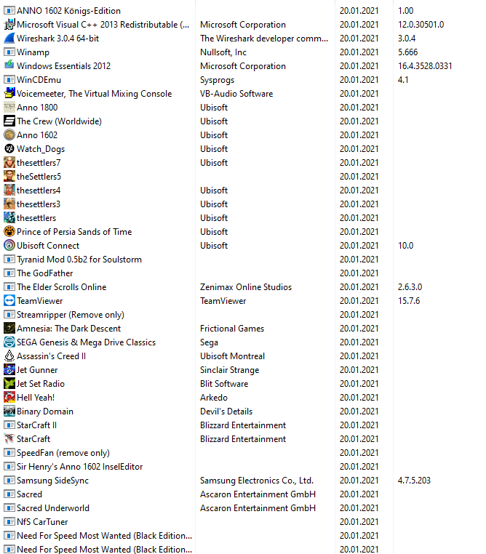Image resolution: width=486 pixels, height=554 pixels.
Task: Click the StarCraft icon without the II
Action: (x=9, y=438)
